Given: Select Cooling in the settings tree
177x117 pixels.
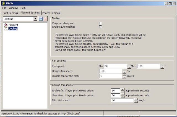Looking at the screenshot, I should (13, 29).
